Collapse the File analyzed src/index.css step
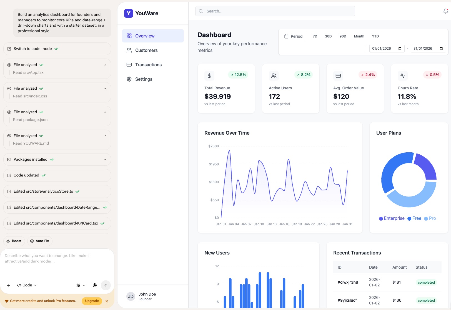 point(105,89)
